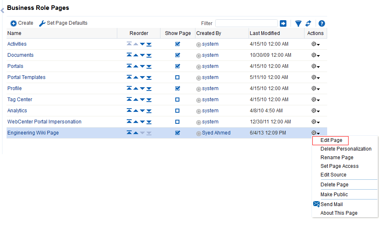Open Actions menu for Analytics row
386x225 pixels.
[315, 111]
